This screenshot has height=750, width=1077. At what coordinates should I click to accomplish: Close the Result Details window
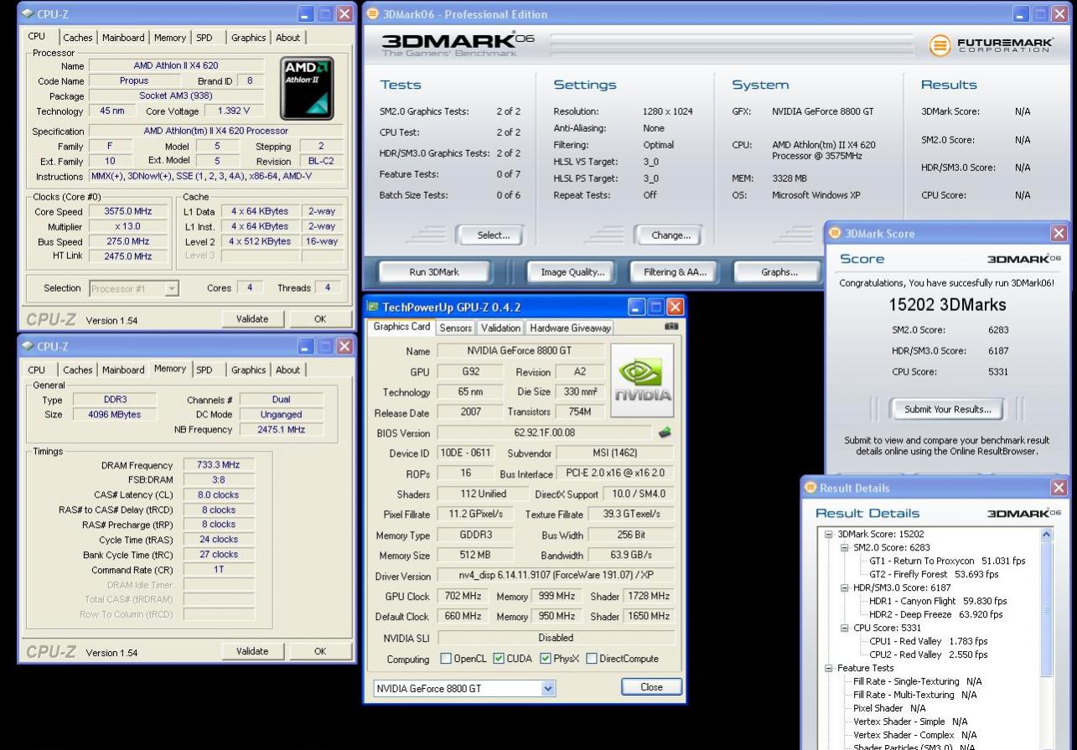click(1059, 488)
